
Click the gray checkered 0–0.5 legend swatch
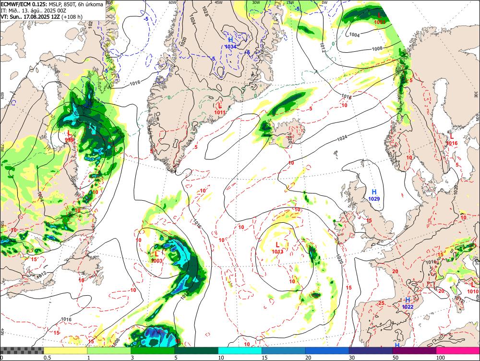point(22,350)
